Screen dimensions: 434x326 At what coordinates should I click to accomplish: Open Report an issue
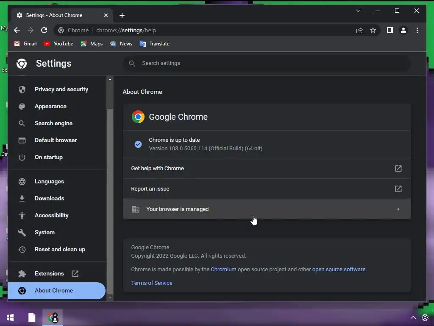point(267,189)
